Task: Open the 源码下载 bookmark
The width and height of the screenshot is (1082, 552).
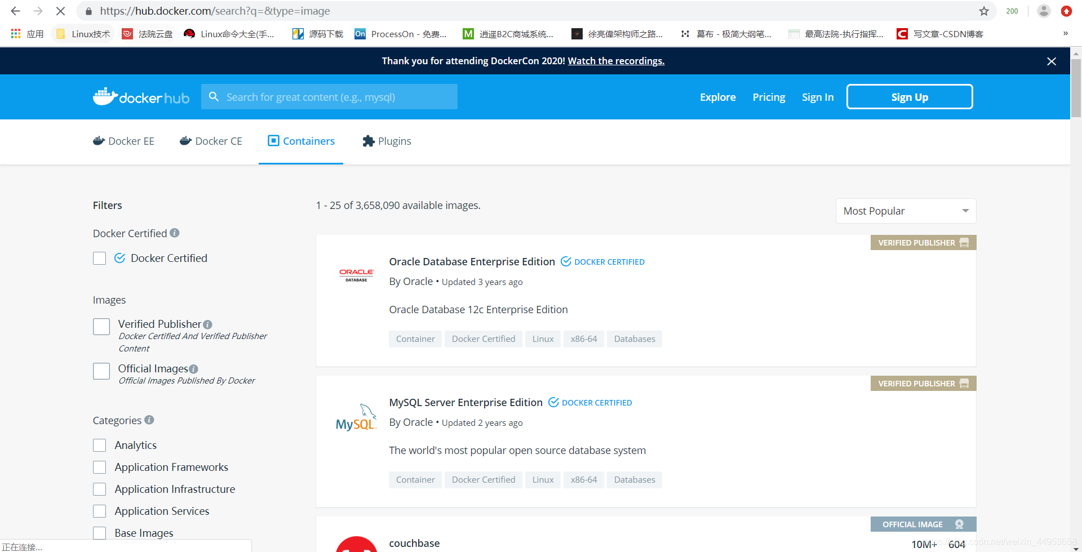Action: (x=318, y=34)
